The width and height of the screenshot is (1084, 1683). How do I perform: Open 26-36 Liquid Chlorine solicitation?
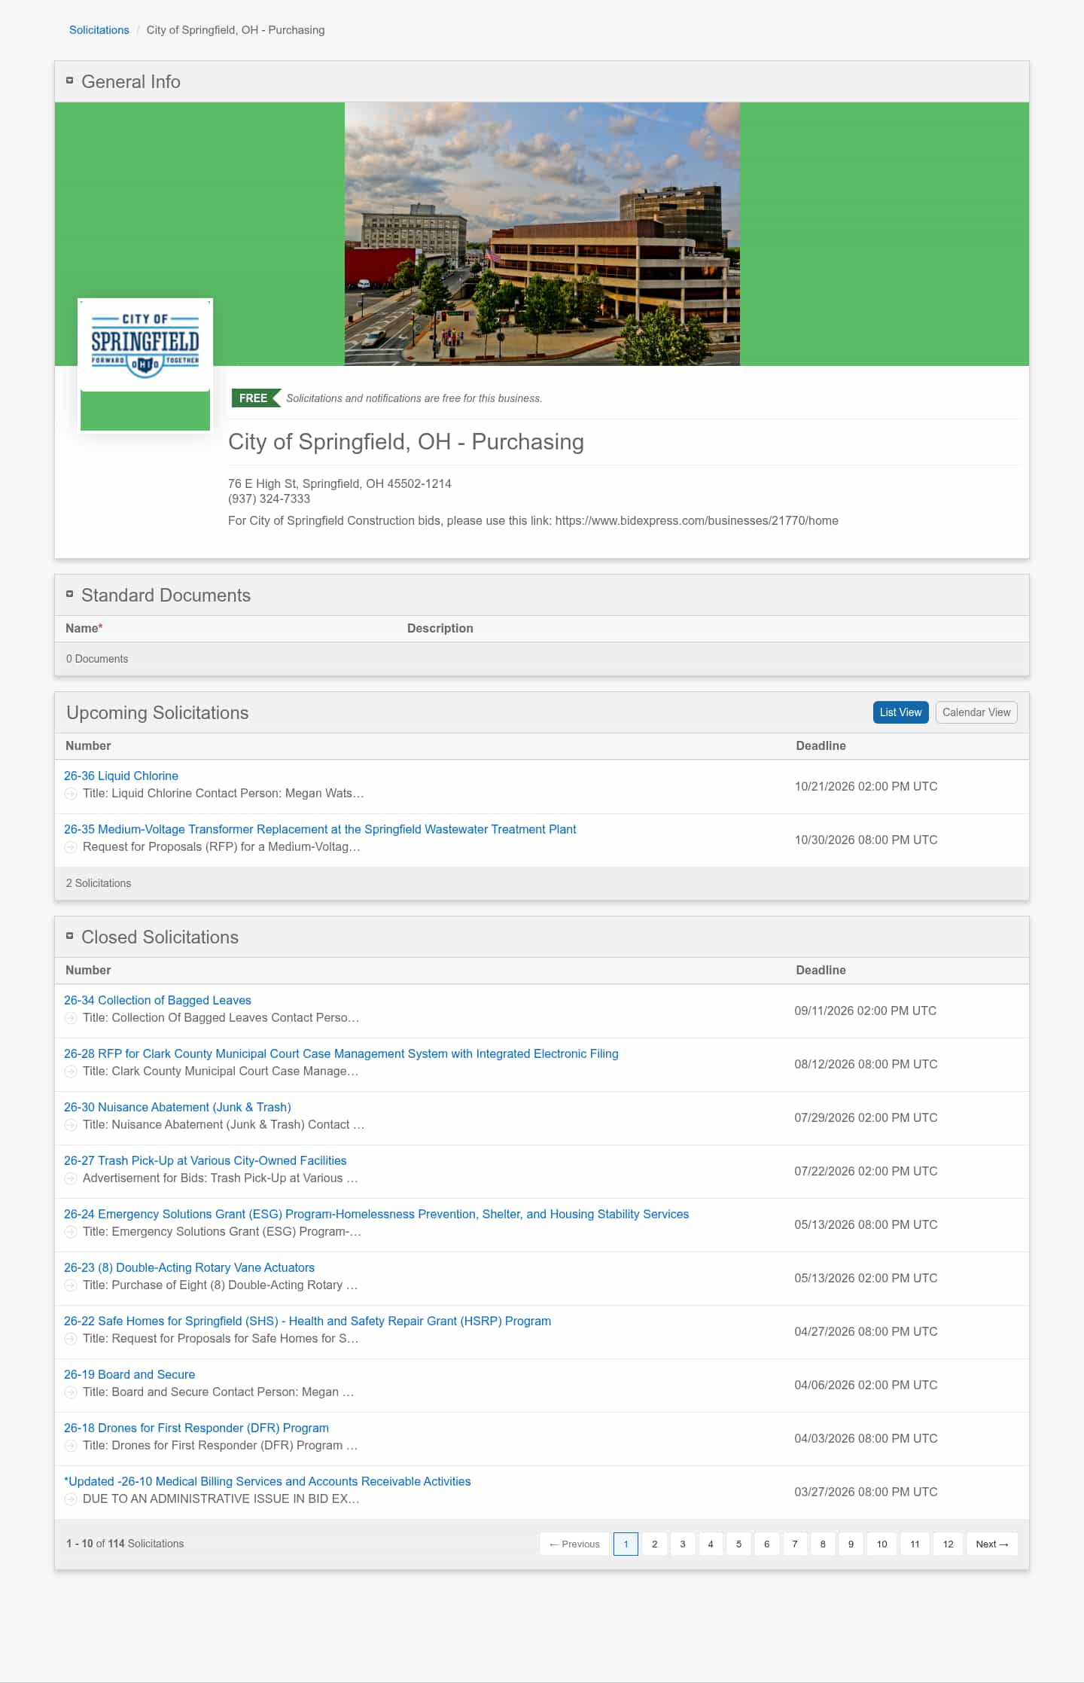pos(121,776)
